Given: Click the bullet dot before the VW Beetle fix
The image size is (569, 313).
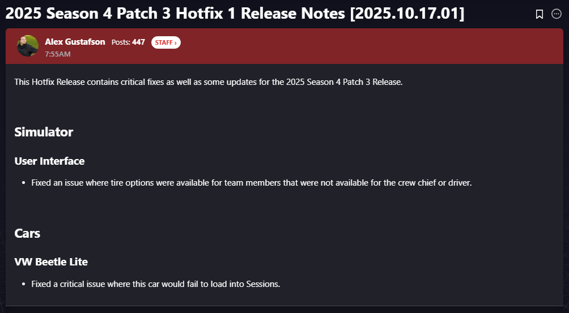Looking at the screenshot, I should pyautogui.click(x=24, y=284).
